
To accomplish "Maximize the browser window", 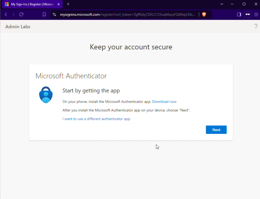I will coord(244,4).
